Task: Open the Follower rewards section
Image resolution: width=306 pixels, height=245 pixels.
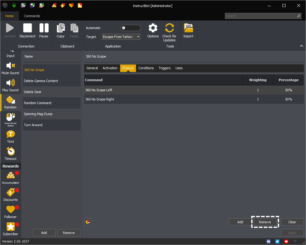Action: pyautogui.click(x=10, y=212)
